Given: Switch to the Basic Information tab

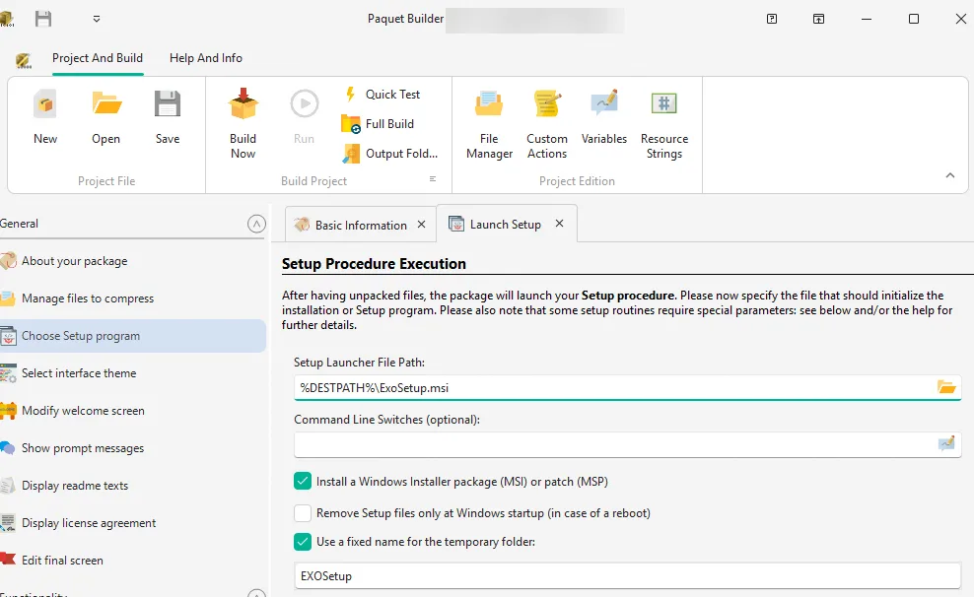Looking at the screenshot, I should coord(360,225).
